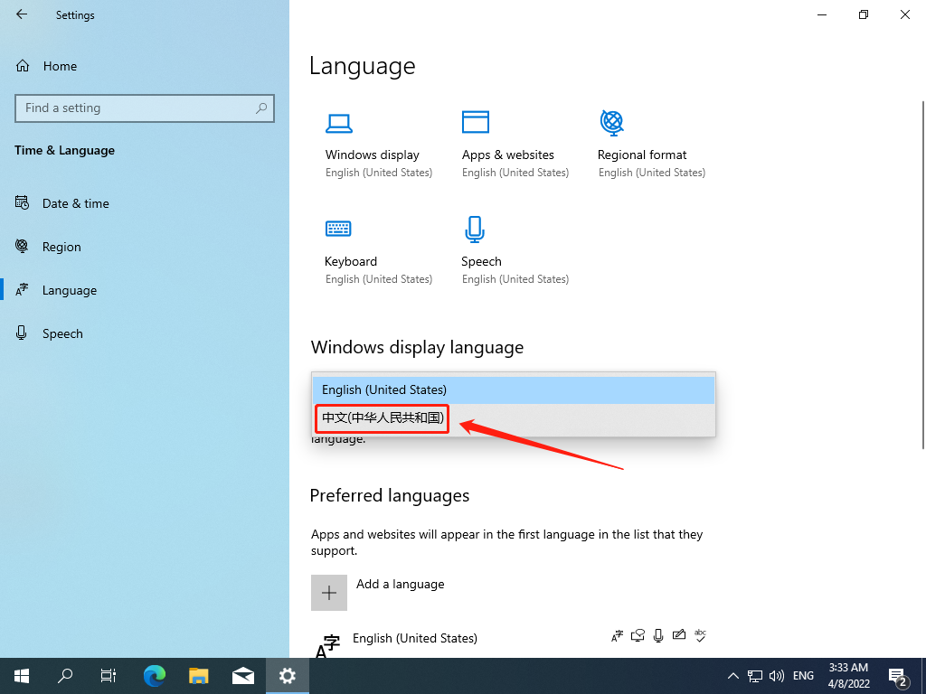The height and width of the screenshot is (694, 926).
Task: Click the handwriting icon for English (United States)
Action: (x=679, y=635)
